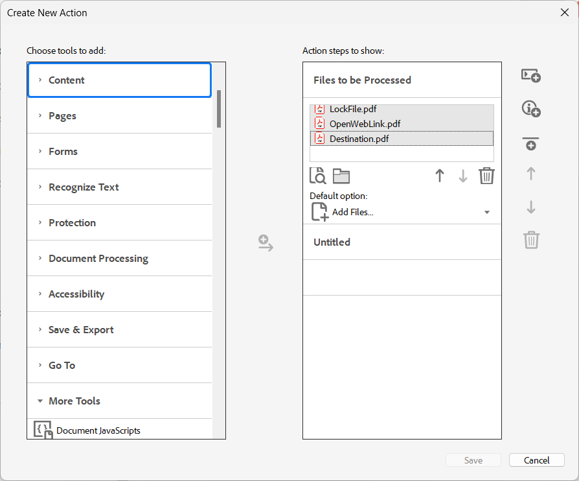Screen dimensions: 579x481
Task: Click the Cancel button
Action: coord(536,460)
